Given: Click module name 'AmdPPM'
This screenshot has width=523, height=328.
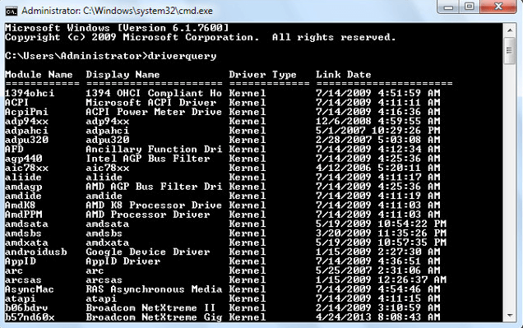Looking at the screenshot, I should click(x=24, y=215).
